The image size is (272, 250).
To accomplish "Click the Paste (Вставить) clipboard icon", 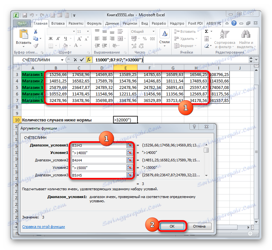I will point(23,34).
